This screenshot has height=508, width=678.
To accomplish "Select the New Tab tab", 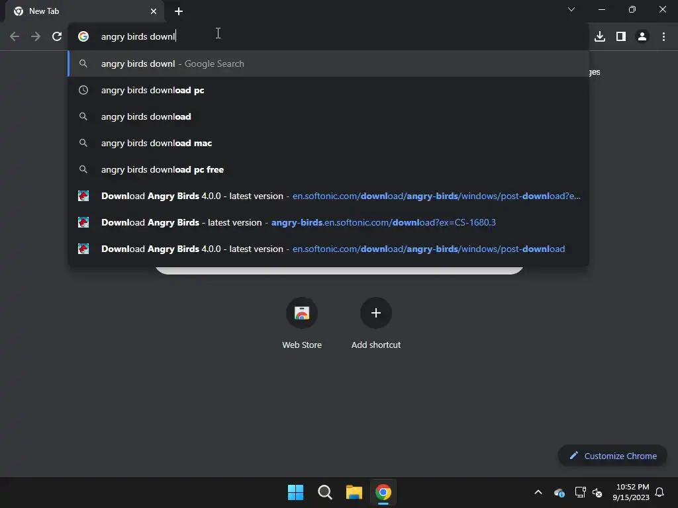I will (85, 11).
